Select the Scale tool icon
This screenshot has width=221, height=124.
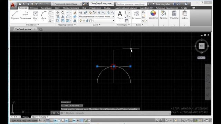(63, 21)
